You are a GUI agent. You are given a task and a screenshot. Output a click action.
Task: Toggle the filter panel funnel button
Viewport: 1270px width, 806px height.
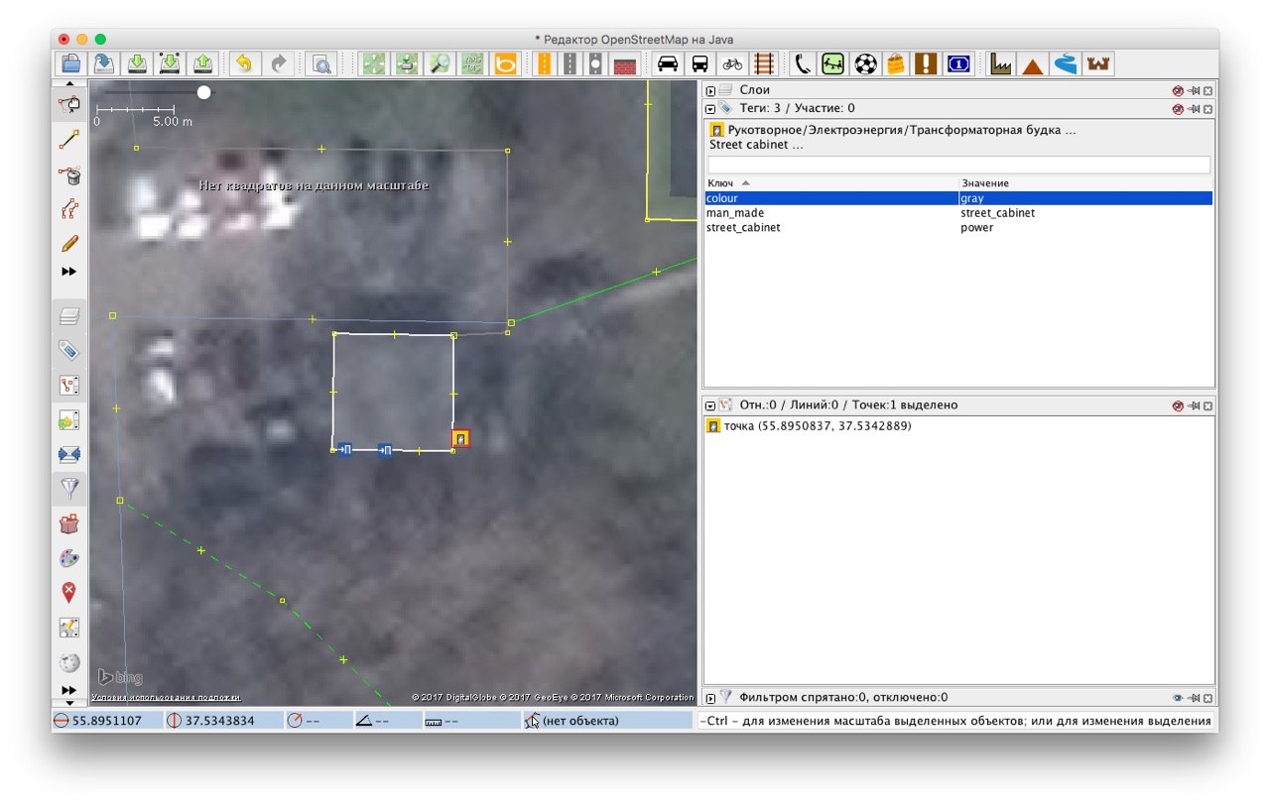tap(69, 487)
